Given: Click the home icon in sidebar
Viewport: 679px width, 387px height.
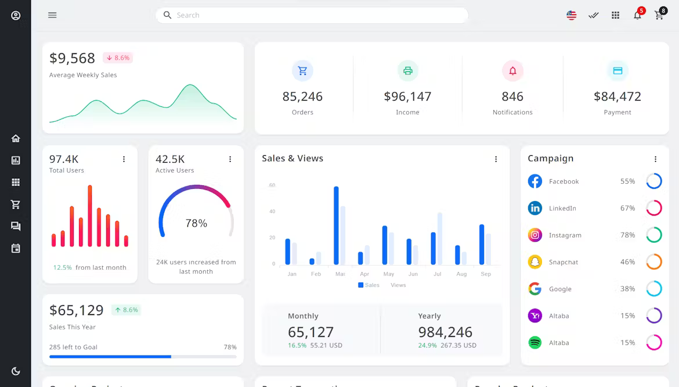Looking at the screenshot, I should coord(16,139).
